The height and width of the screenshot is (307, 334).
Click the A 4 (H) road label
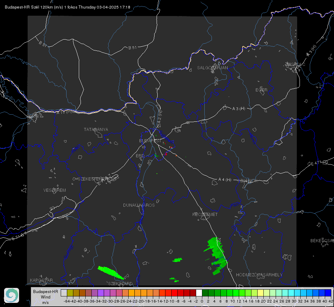pos(225,180)
